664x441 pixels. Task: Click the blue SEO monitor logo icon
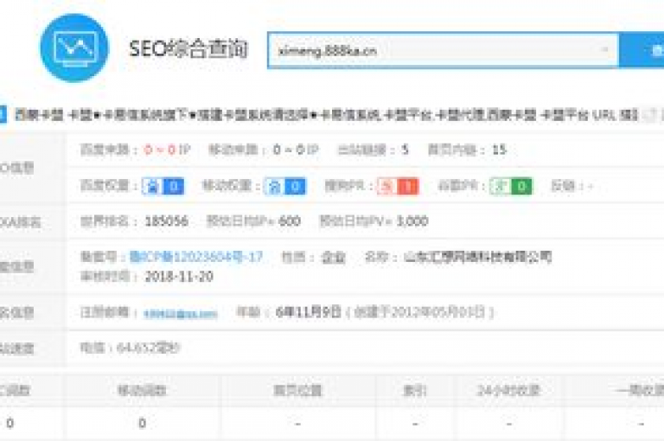[x=74, y=48]
